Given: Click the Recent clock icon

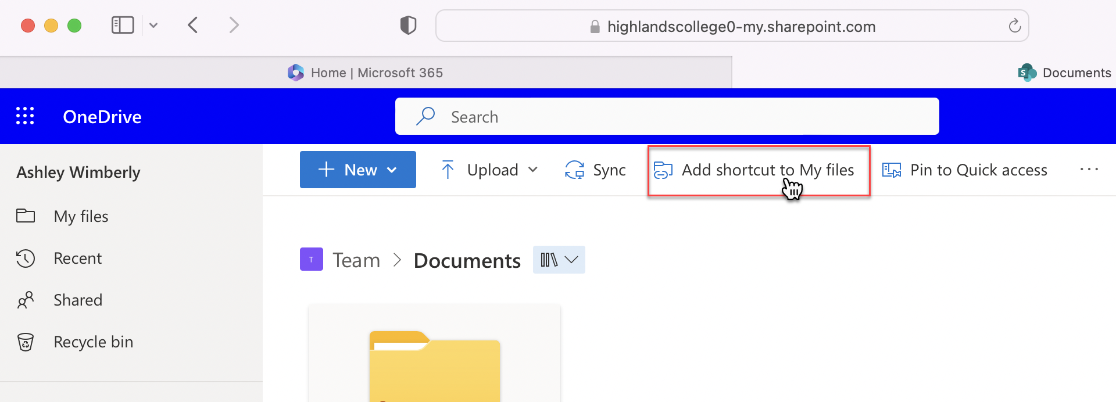Looking at the screenshot, I should 26,258.
